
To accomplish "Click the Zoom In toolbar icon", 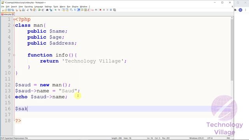I will tap(55, 10).
